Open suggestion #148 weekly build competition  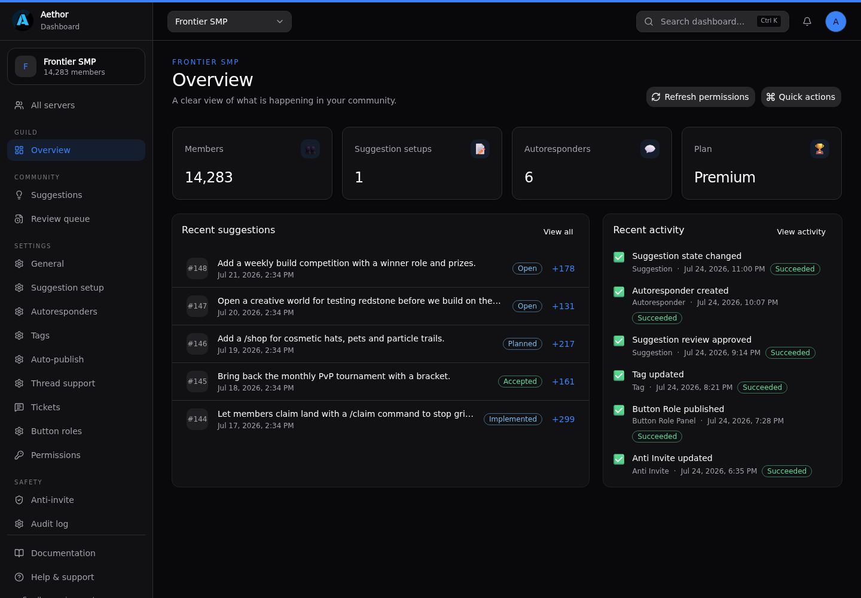pos(380,269)
